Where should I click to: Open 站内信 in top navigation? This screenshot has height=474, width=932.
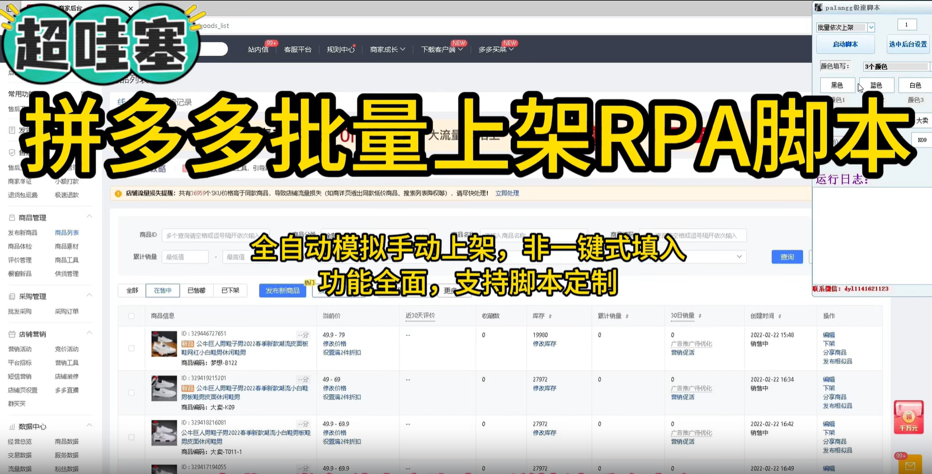coord(258,50)
